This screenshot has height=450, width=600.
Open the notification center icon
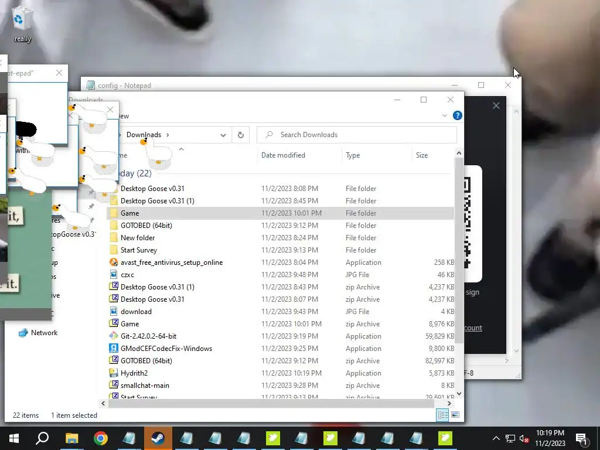(582, 438)
